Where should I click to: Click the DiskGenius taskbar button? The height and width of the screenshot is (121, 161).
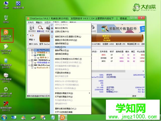pos(63,118)
